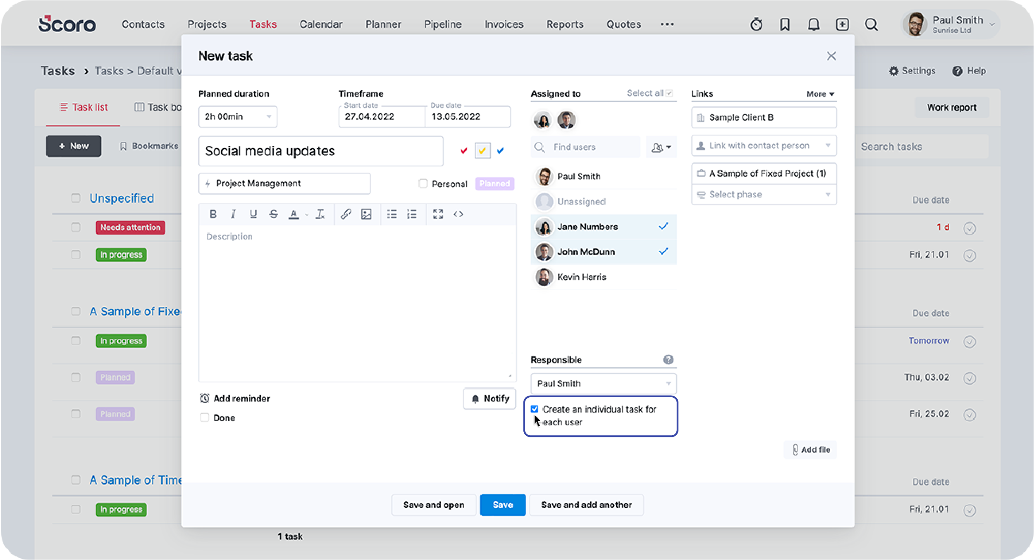The width and height of the screenshot is (1034, 560).
Task: Toggle the Personal checkbox
Action: click(423, 183)
